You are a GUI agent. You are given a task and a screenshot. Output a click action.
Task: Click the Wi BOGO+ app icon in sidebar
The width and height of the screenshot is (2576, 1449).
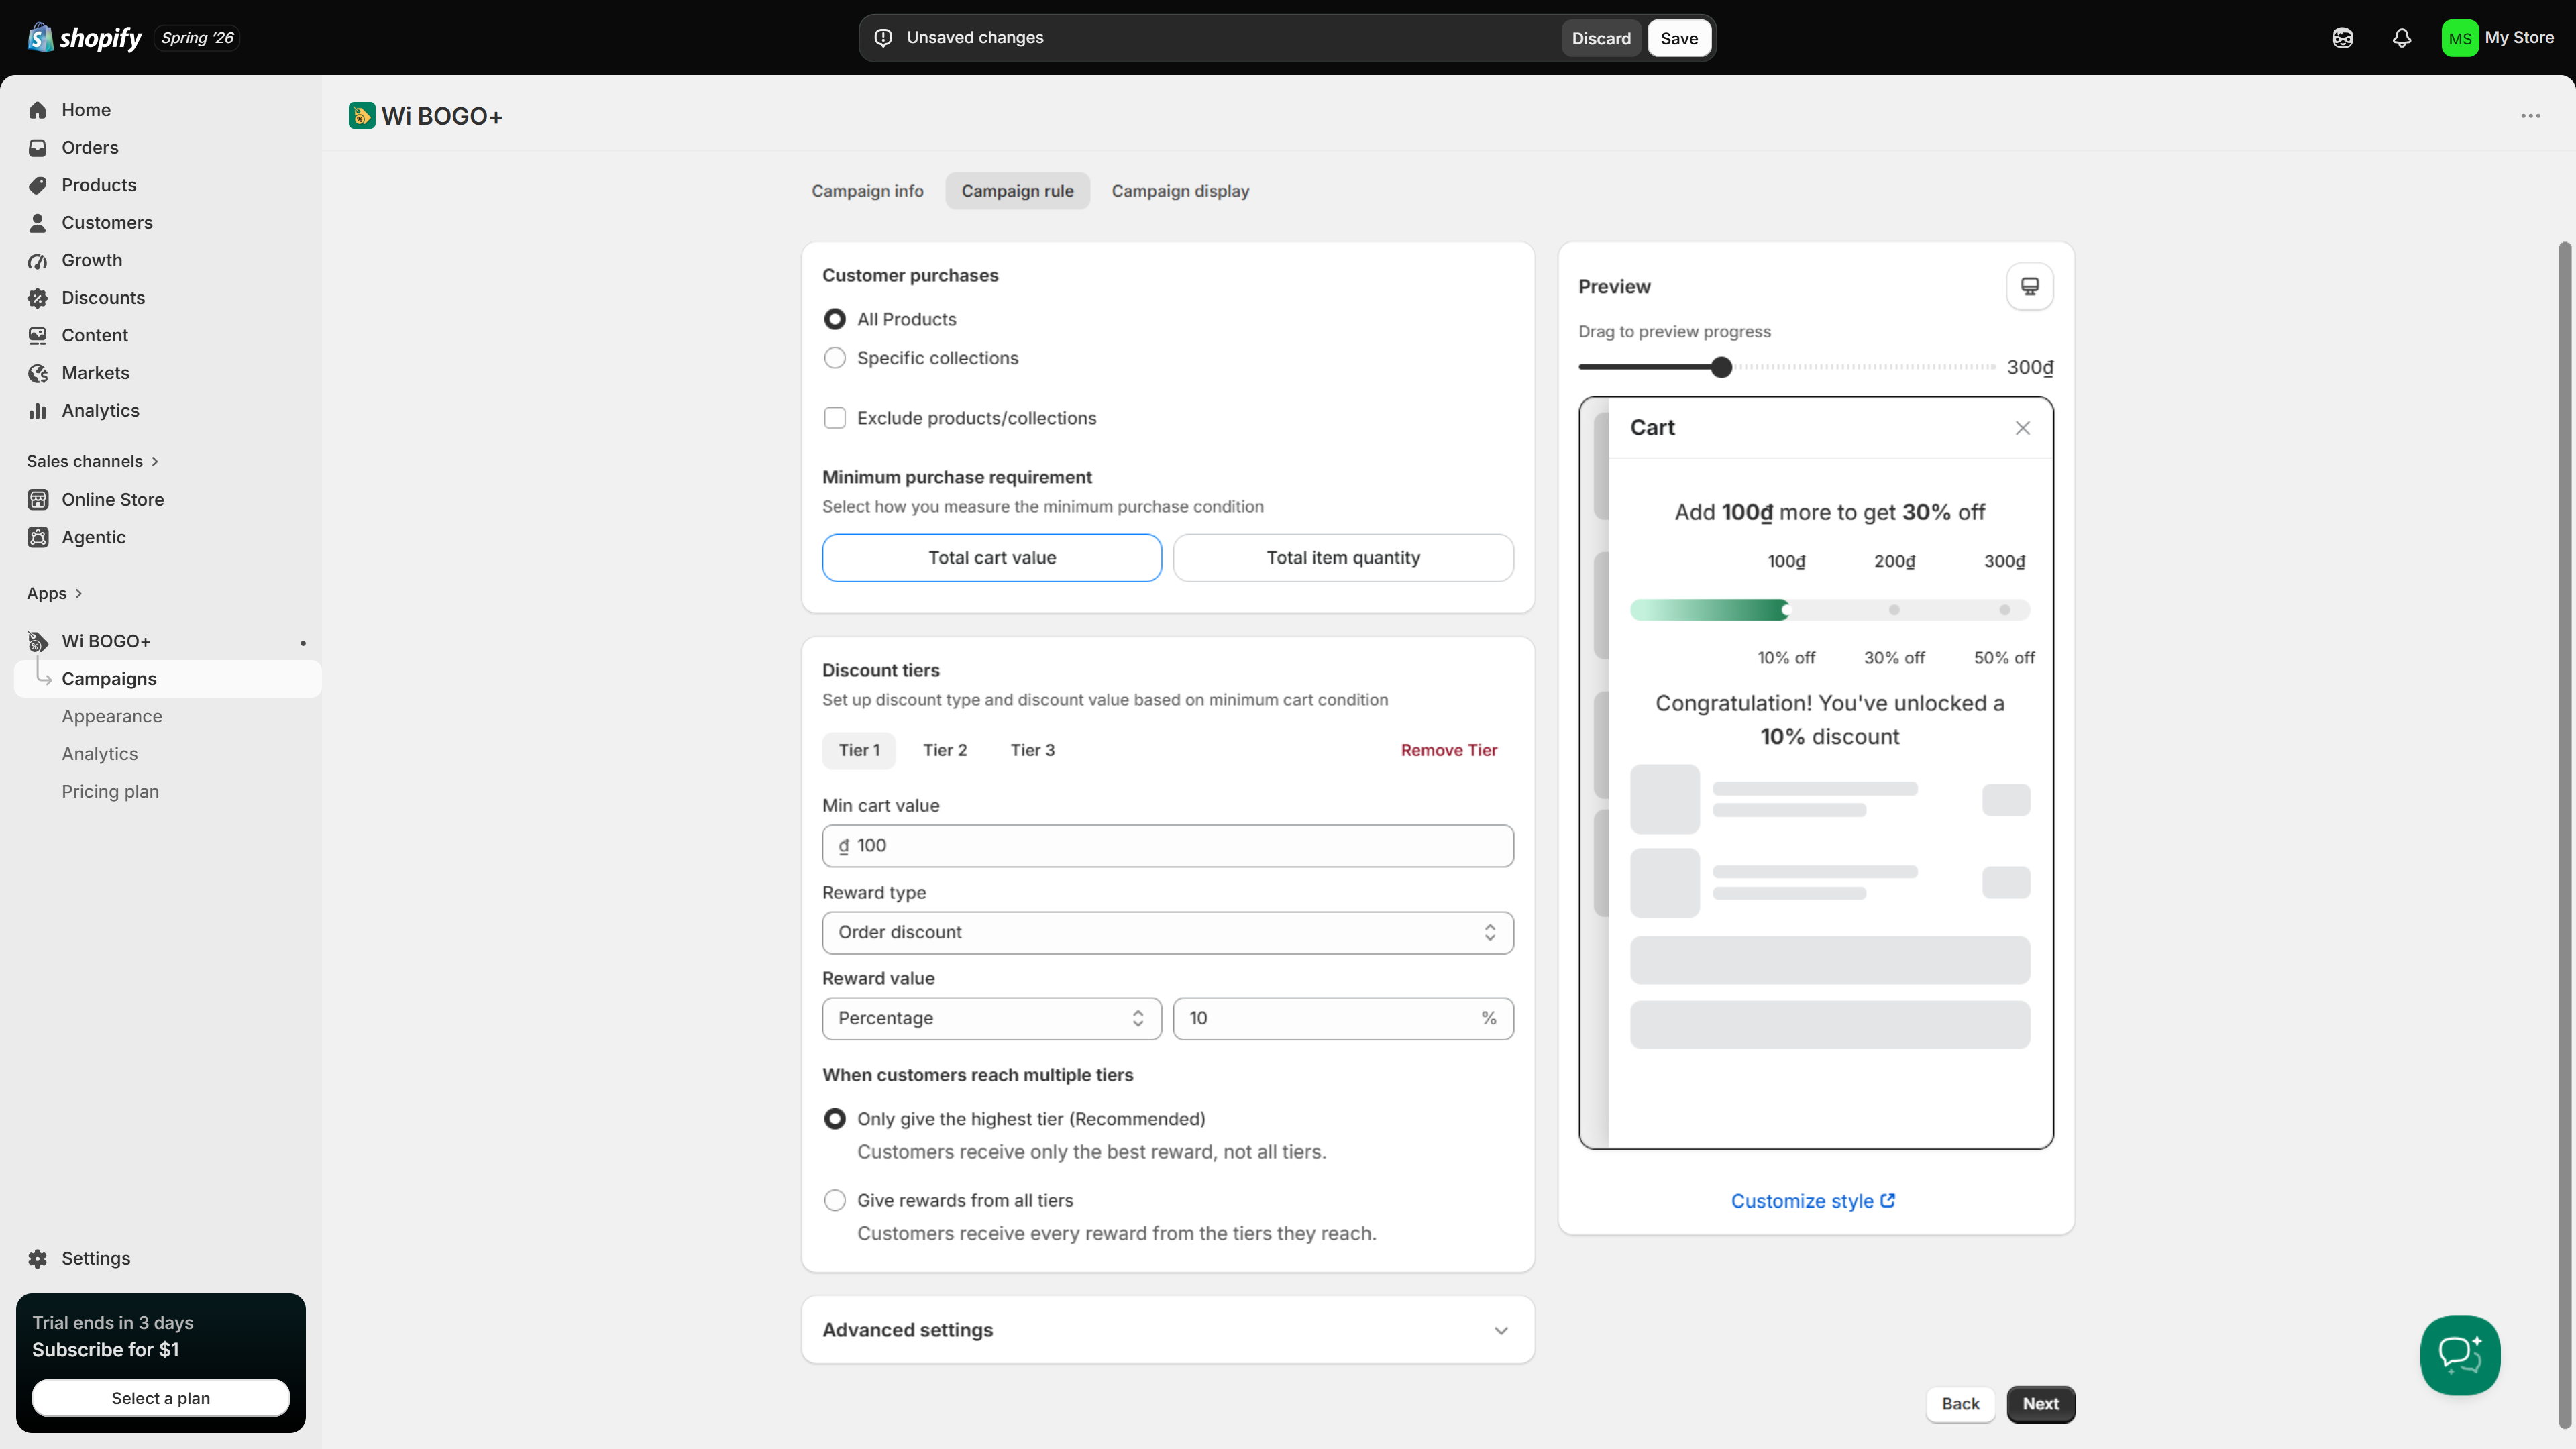pyautogui.click(x=38, y=641)
